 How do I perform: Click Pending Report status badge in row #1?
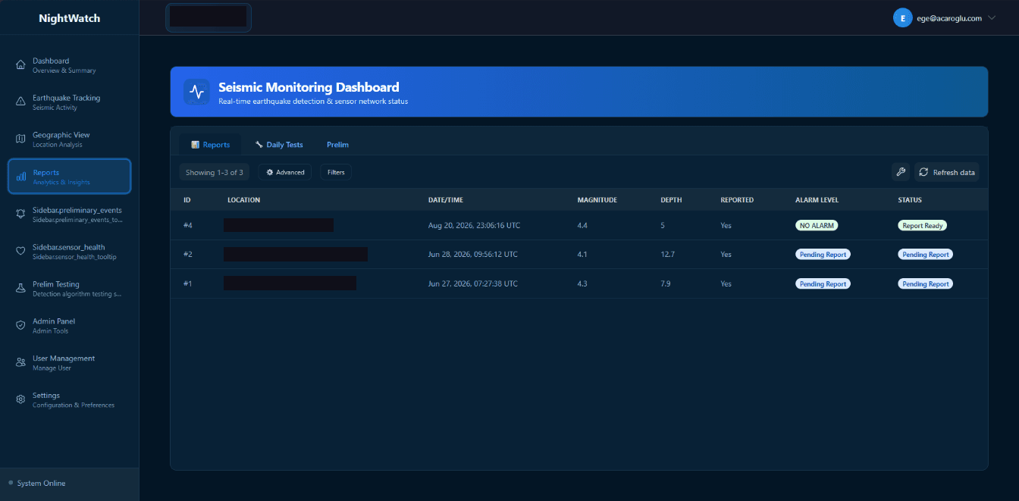[x=926, y=283]
